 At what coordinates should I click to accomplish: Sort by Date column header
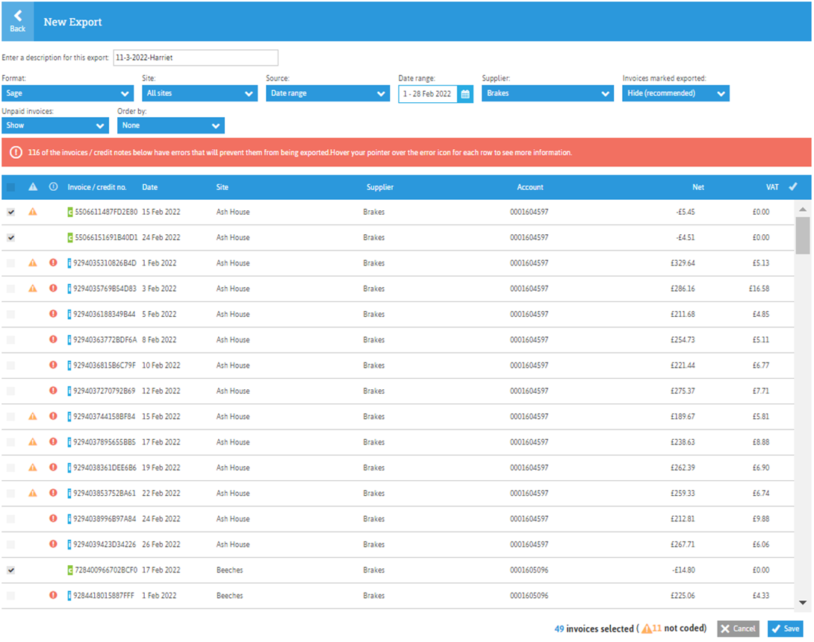(150, 187)
